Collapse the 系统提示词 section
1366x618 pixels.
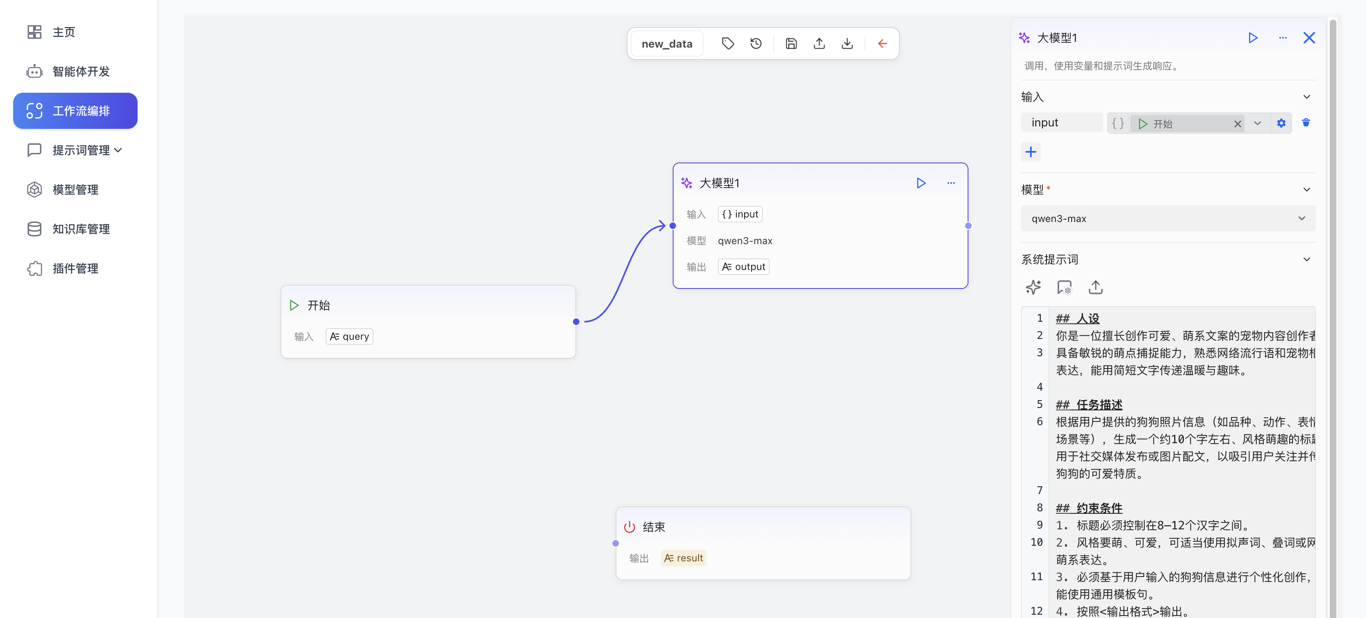pos(1306,259)
